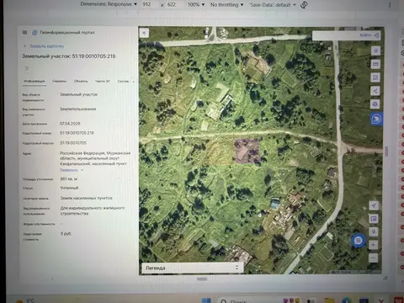Toggle the highlighted blue layers tool button

coord(376,120)
